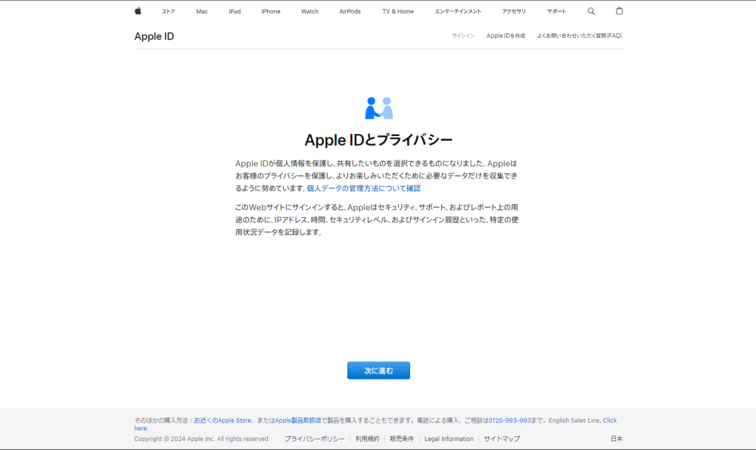756x450 pixels.
Task: Click the Copyright © 2024 Apple Inc. text
Action: pyautogui.click(x=202, y=439)
